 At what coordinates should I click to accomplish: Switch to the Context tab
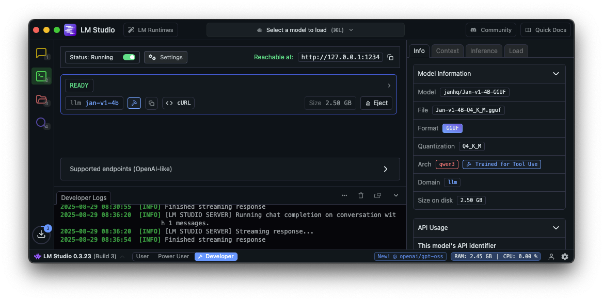coord(447,51)
